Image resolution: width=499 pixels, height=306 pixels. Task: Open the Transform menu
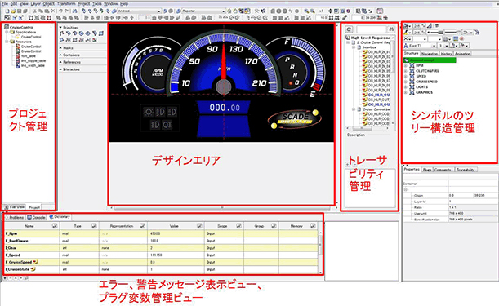[66, 4]
